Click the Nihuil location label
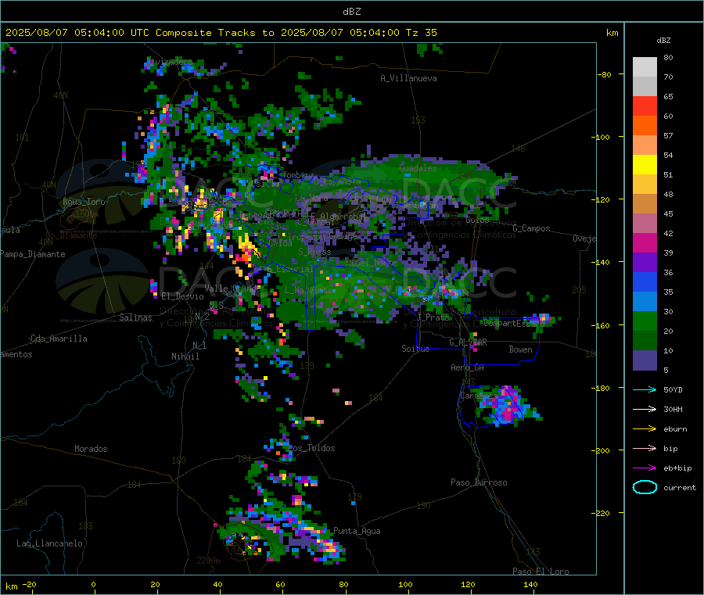The image size is (704, 595). coord(185,357)
